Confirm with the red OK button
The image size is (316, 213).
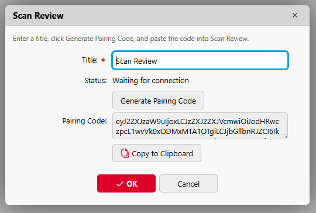tap(126, 183)
